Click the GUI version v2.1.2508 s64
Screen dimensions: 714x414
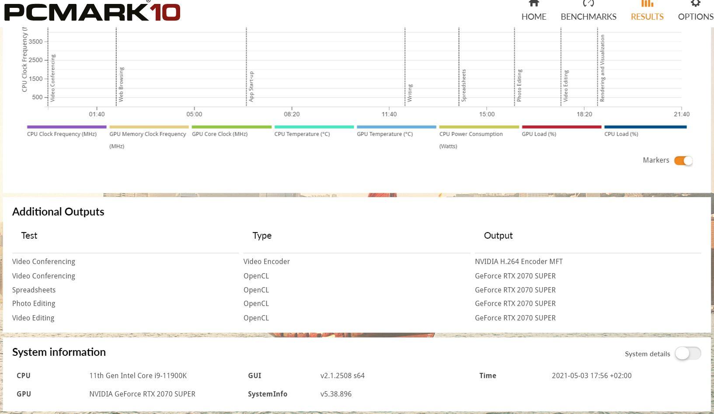click(342, 376)
